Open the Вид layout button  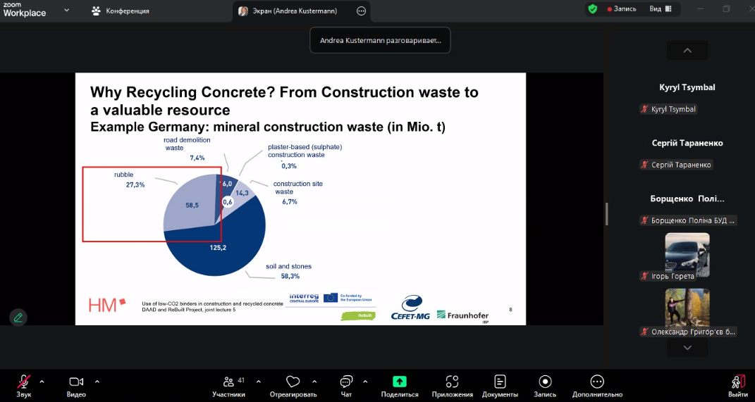click(x=661, y=9)
